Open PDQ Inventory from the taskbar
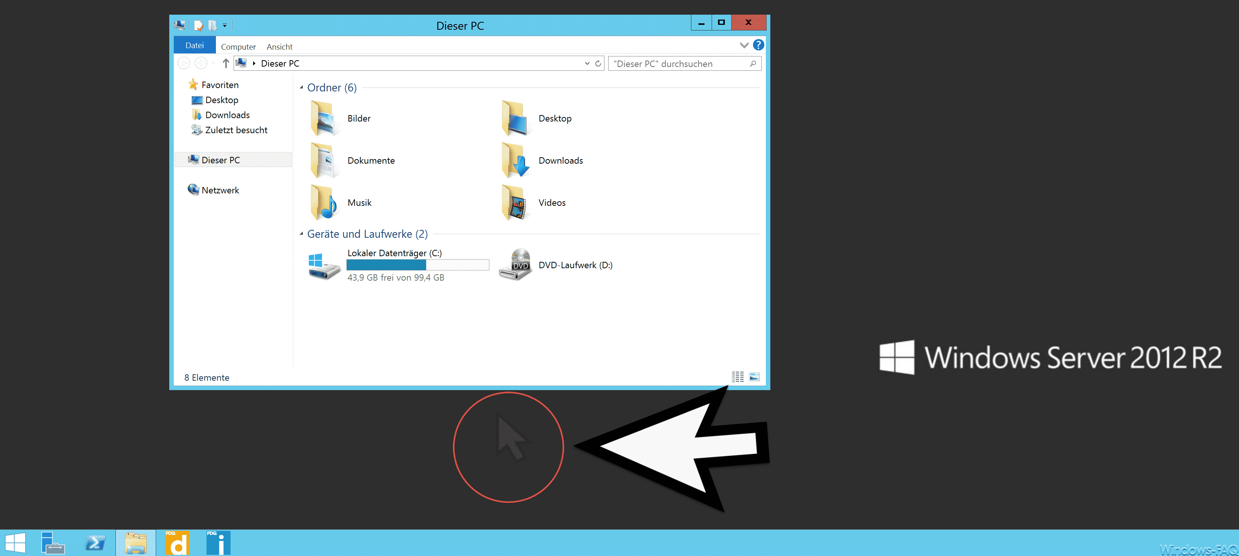 click(219, 543)
